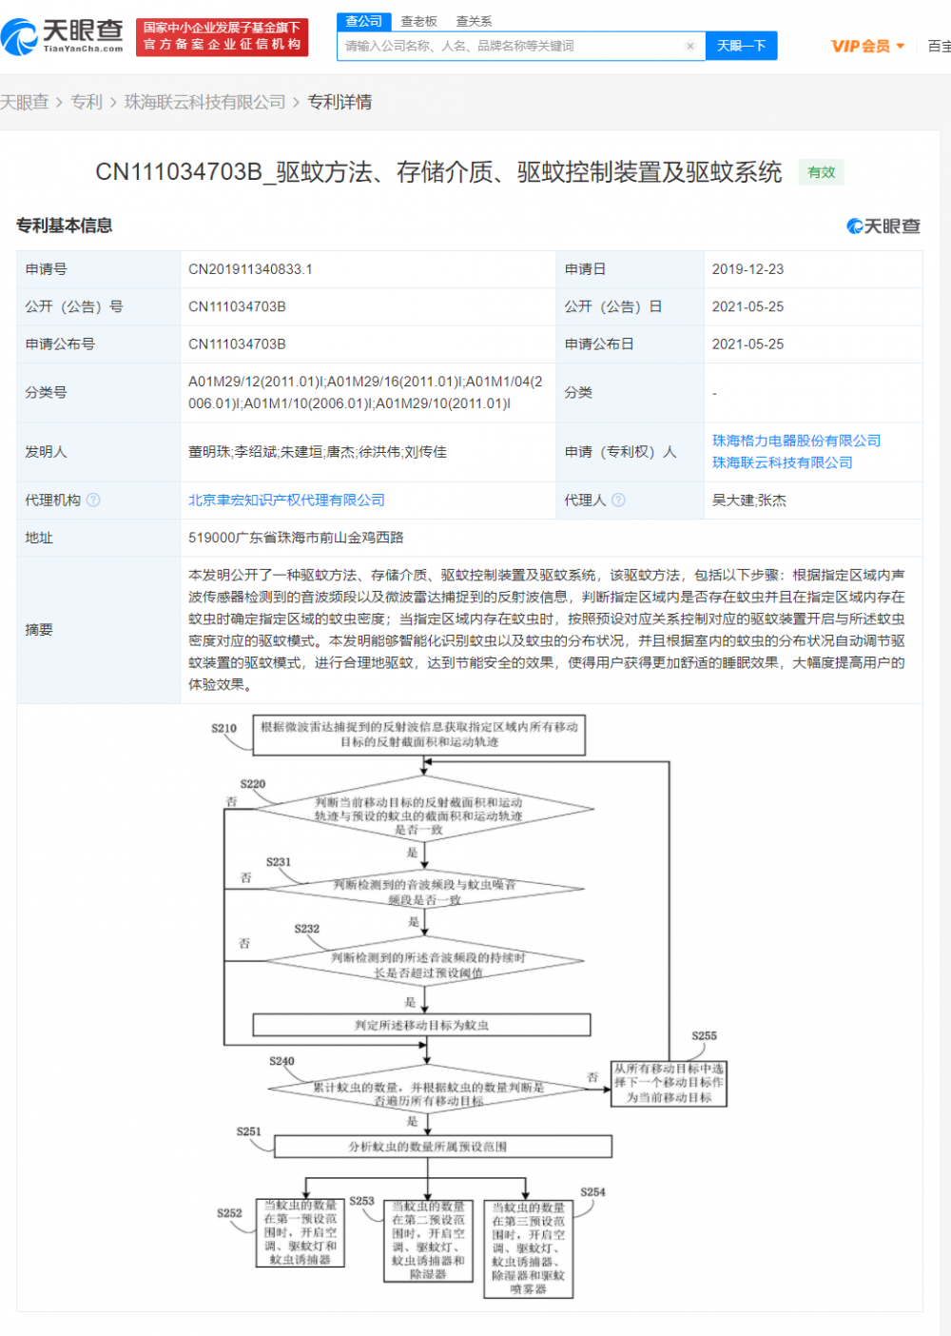951x1336 pixels.
Task: Visit 北京聿宏知识产权代理有限公司 agency link
Action: 286,499
